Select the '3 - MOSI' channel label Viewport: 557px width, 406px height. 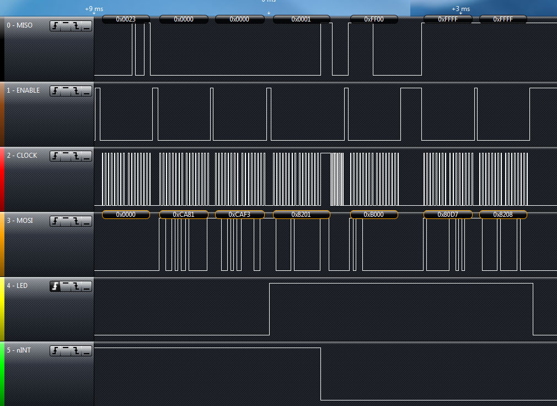coord(20,220)
